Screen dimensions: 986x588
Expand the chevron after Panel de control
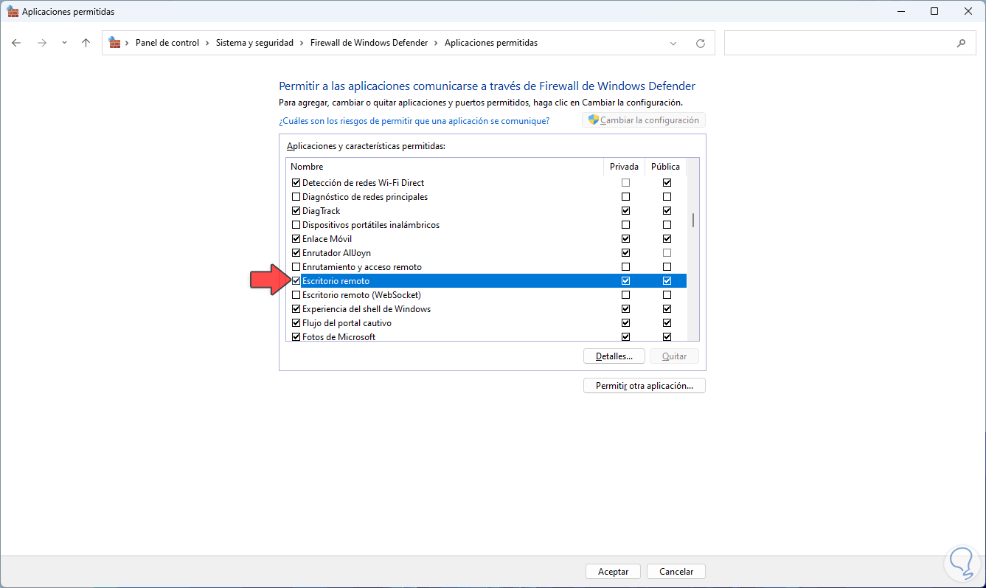(208, 43)
